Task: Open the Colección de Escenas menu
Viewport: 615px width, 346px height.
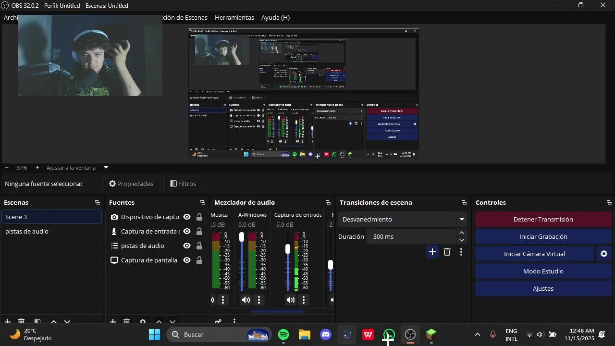Action: coord(185,17)
